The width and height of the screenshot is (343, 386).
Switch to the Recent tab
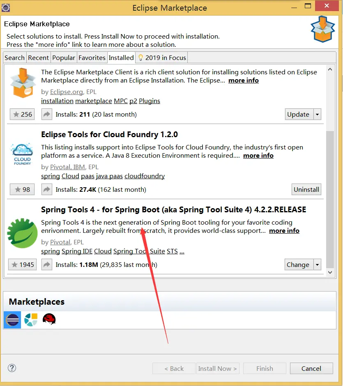39,57
